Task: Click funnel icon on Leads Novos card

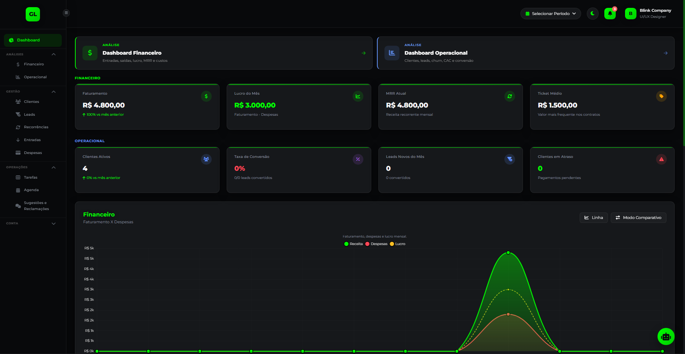Action: click(x=510, y=159)
